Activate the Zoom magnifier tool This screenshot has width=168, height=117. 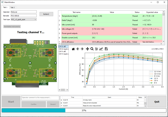(92, 49)
